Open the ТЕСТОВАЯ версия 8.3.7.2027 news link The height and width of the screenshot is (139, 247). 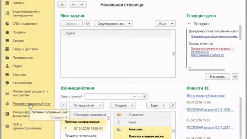[x=210, y=127]
